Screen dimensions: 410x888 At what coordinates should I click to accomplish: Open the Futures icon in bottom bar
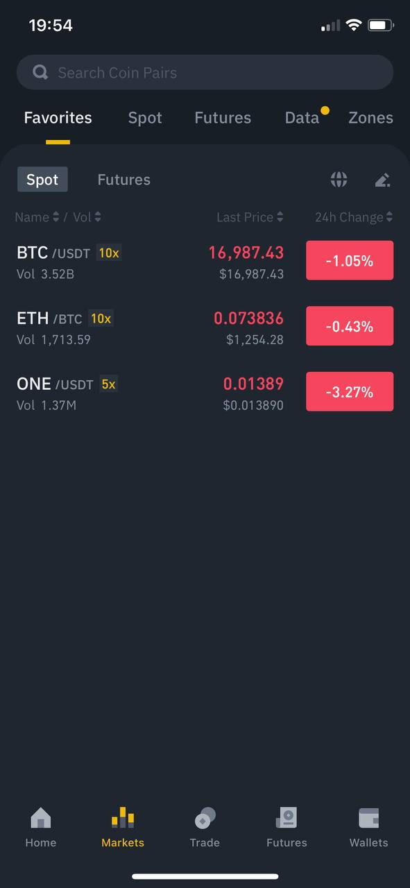287,819
